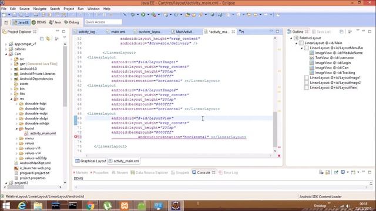The image size is (376, 211).
Task: Open Project Explorer View Menu triangle
Action: [x=65, y=38]
